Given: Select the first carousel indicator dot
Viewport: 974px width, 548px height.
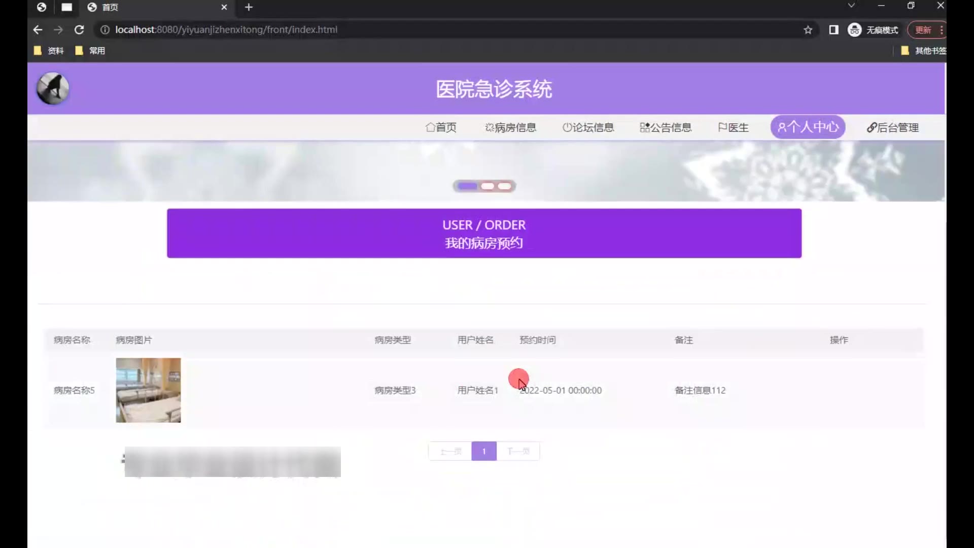Looking at the screenshot, I should tap(467, 186).
